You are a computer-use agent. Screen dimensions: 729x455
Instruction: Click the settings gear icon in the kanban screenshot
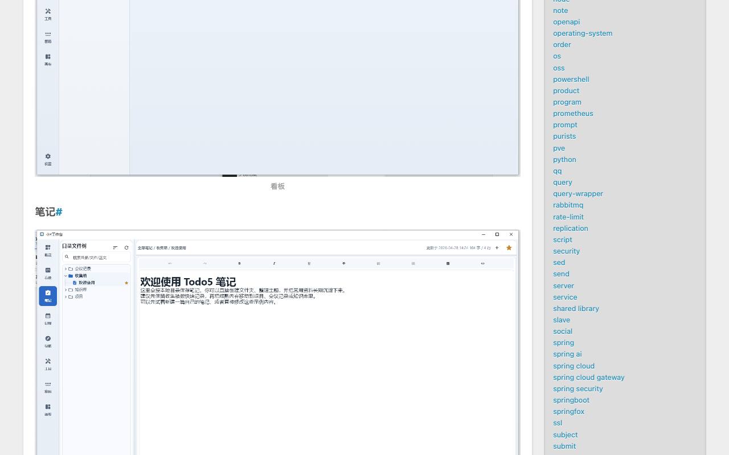click(48, 156)
